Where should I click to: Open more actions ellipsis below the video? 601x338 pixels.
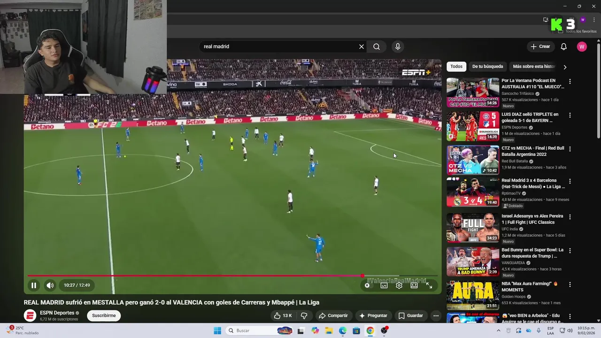click(436, 315)
